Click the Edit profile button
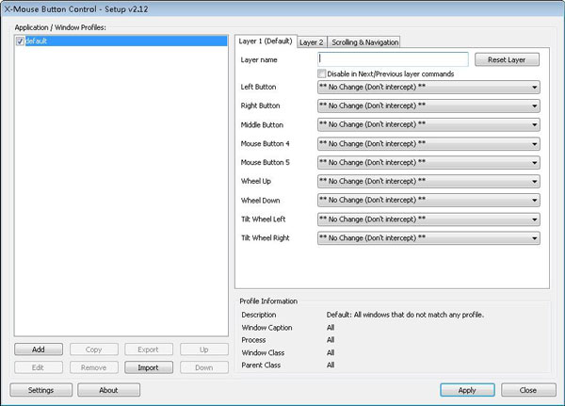This screenshot has height=406, width=565. (x=39, y=367)
